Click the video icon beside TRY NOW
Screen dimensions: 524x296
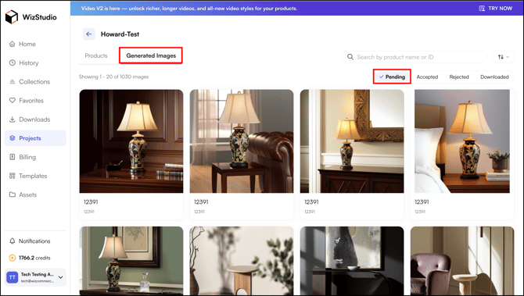[482, 9]
